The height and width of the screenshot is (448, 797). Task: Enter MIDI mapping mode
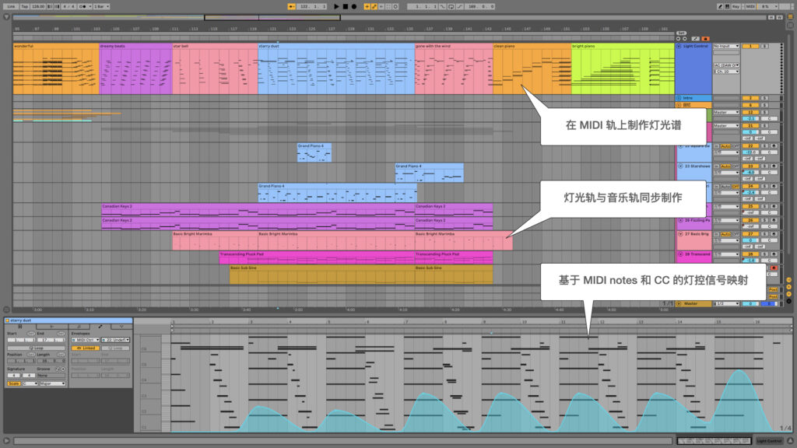[750, 5]
